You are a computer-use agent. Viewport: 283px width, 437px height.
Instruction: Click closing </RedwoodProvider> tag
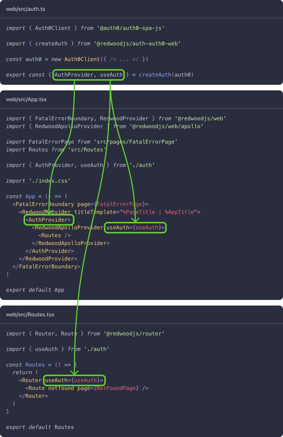coord(48,259)
